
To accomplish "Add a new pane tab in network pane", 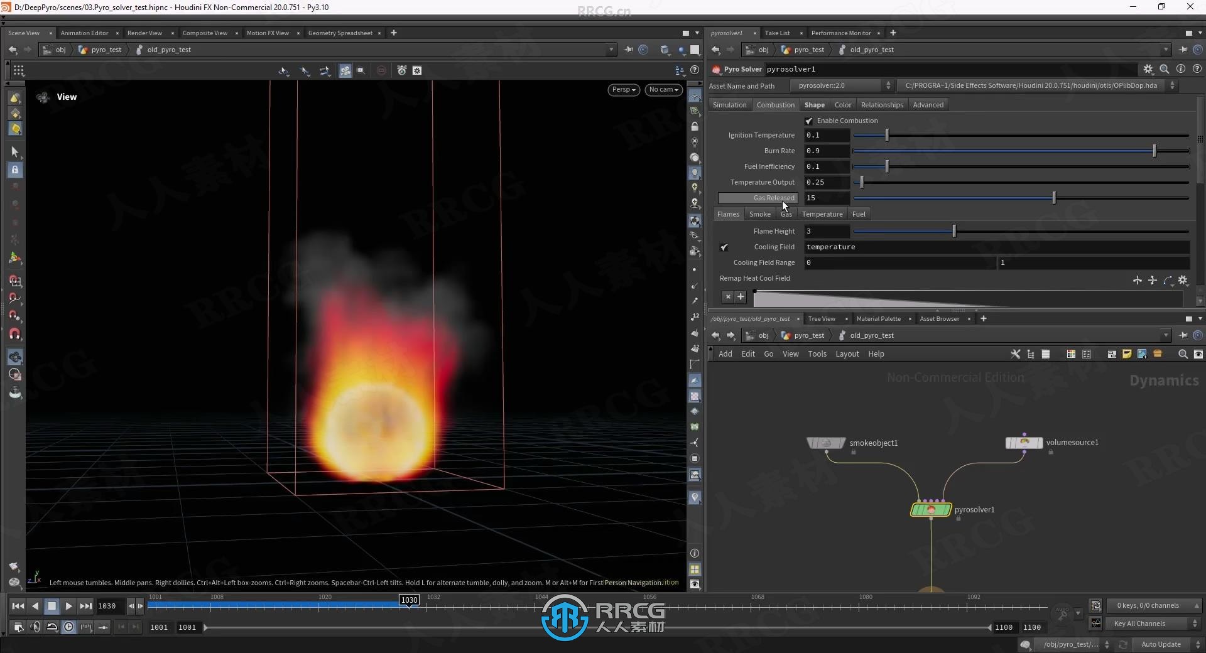I will tap(984, 319).
